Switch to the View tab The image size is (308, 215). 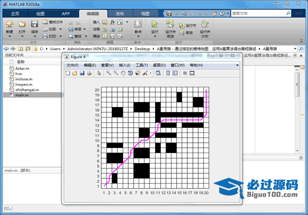pyautogui.click(x=145, y=13)
